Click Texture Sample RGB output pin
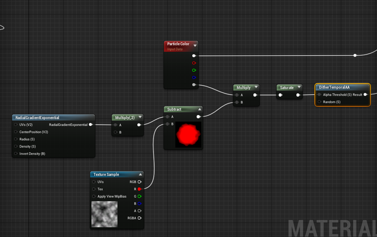 point(140,182)
